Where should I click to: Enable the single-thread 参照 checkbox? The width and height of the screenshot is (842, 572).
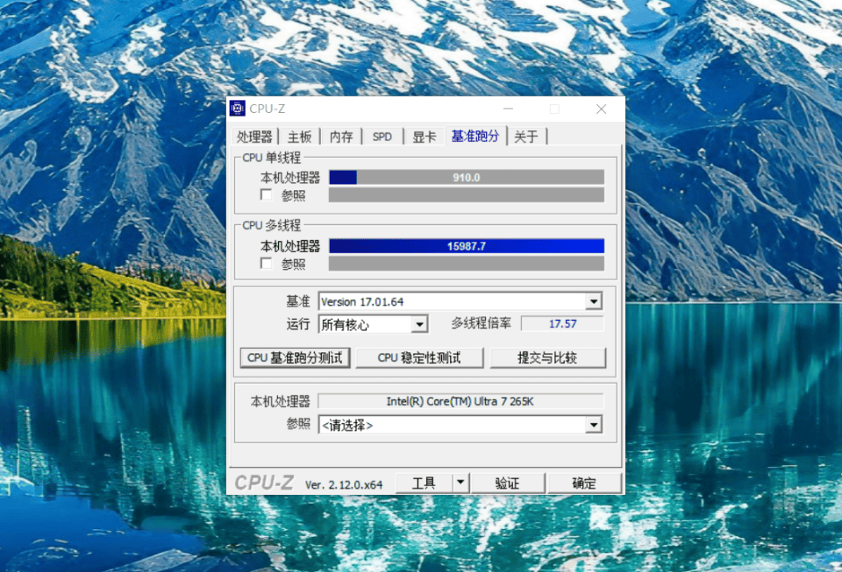[267, 194]
